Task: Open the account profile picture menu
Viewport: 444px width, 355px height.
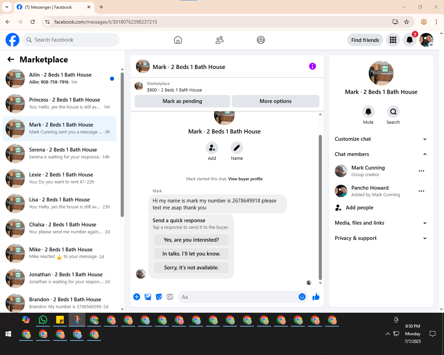Action: [426, 40]
